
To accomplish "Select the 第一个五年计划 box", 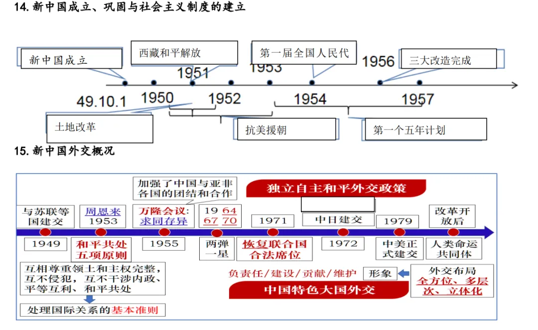I will (426, 129).
